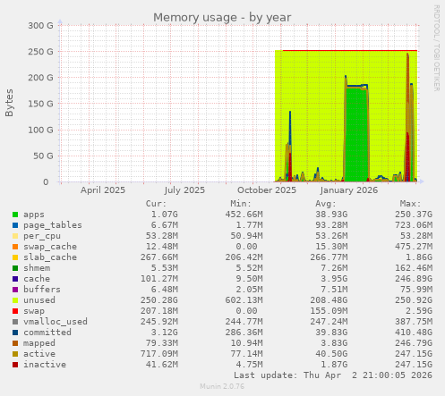Click the '200 G' axis label

point(40,78)
